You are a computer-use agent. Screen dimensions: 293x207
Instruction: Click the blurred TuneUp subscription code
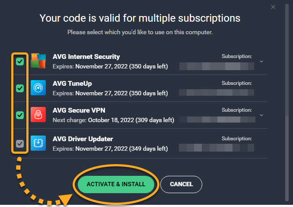[217, 93]
